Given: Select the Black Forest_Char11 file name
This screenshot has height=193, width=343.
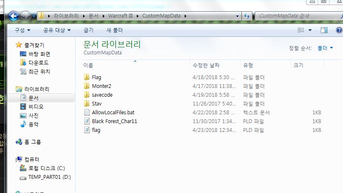Looking at the screenshot, I should click(115, 121).
